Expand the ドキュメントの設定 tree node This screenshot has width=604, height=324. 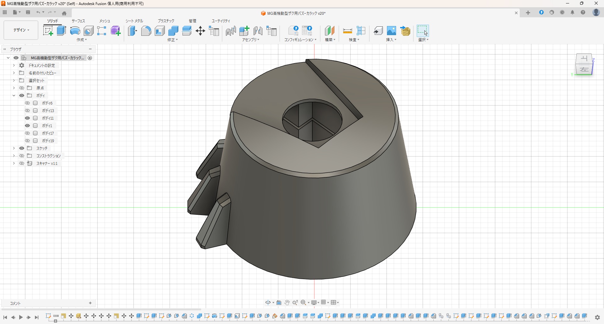(x=14, y=65)
